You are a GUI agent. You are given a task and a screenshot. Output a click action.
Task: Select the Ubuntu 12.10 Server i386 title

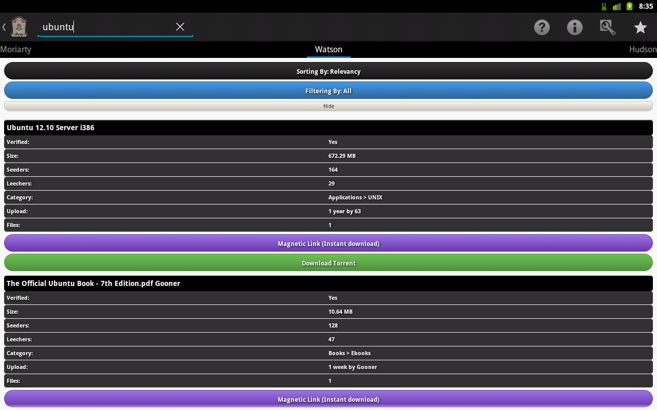point(50,128)
